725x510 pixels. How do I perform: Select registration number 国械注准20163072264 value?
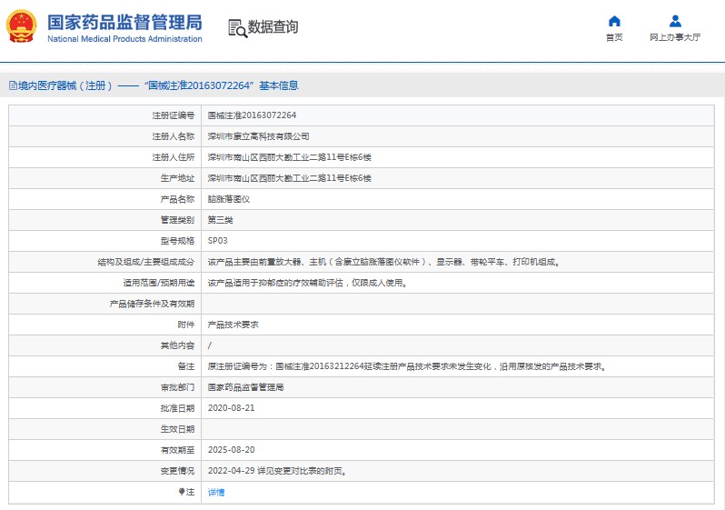[x=252, y=115]
